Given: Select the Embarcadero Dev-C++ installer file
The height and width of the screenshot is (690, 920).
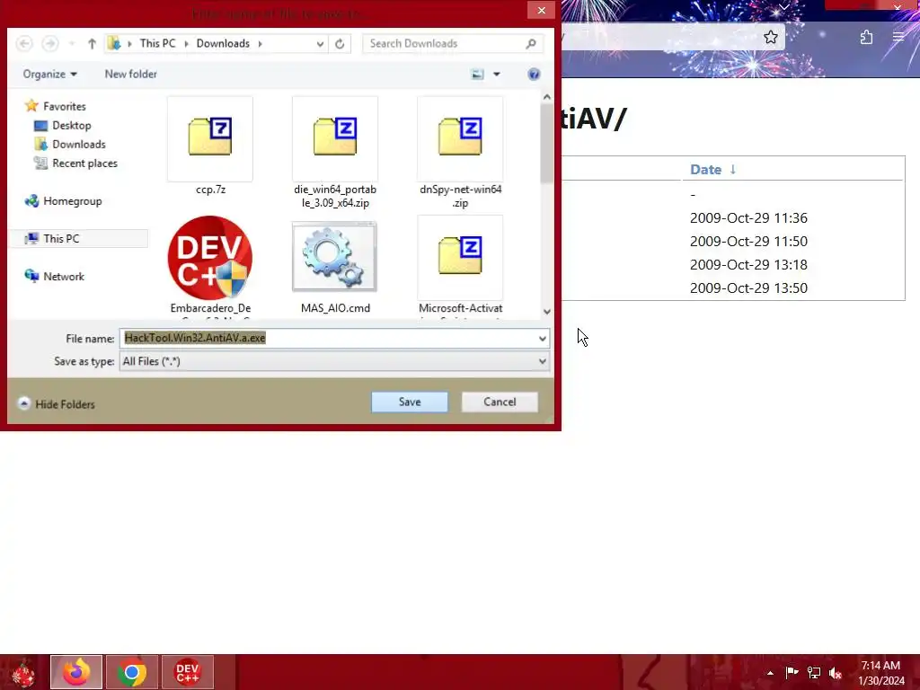Looking at the screenshot, I should click(x=210, y=267).
